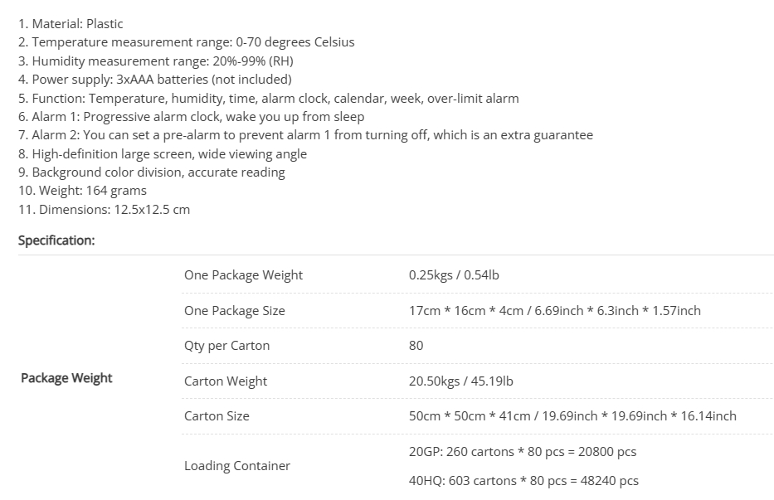The width and height of the screenshot is (774, 500).
Task: Click the high-definition large screen line
Action: click(x=163, y=153)
